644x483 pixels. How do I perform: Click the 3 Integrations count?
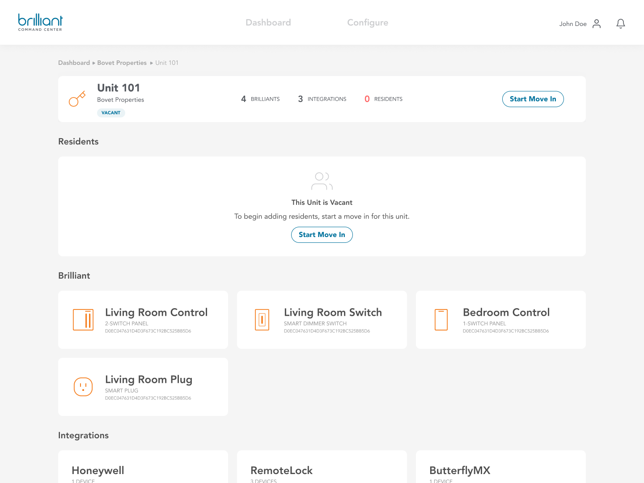[x=322, y=99]
